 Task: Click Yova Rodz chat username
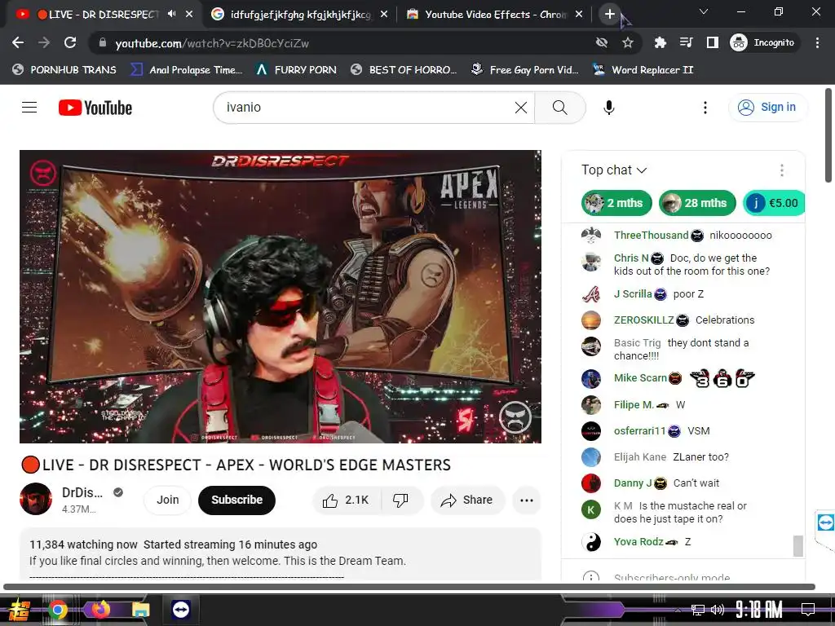(638, 541)
